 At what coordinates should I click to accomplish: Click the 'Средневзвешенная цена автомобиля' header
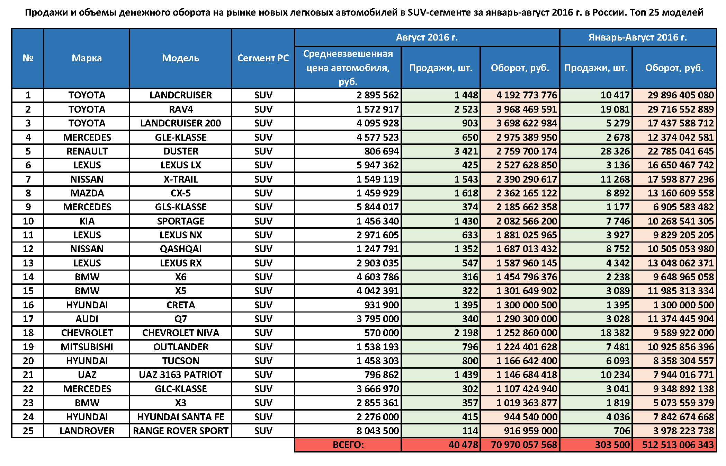point(348,68)
